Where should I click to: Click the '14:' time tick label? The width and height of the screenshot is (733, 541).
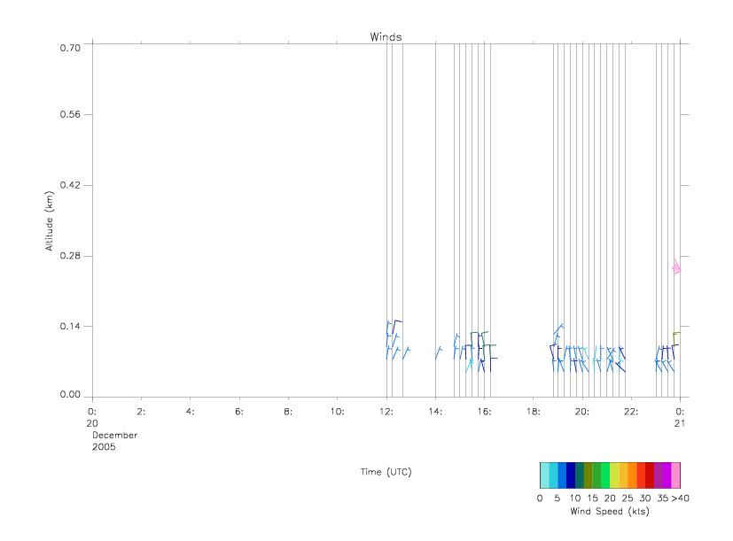click(x=435, y=412)
